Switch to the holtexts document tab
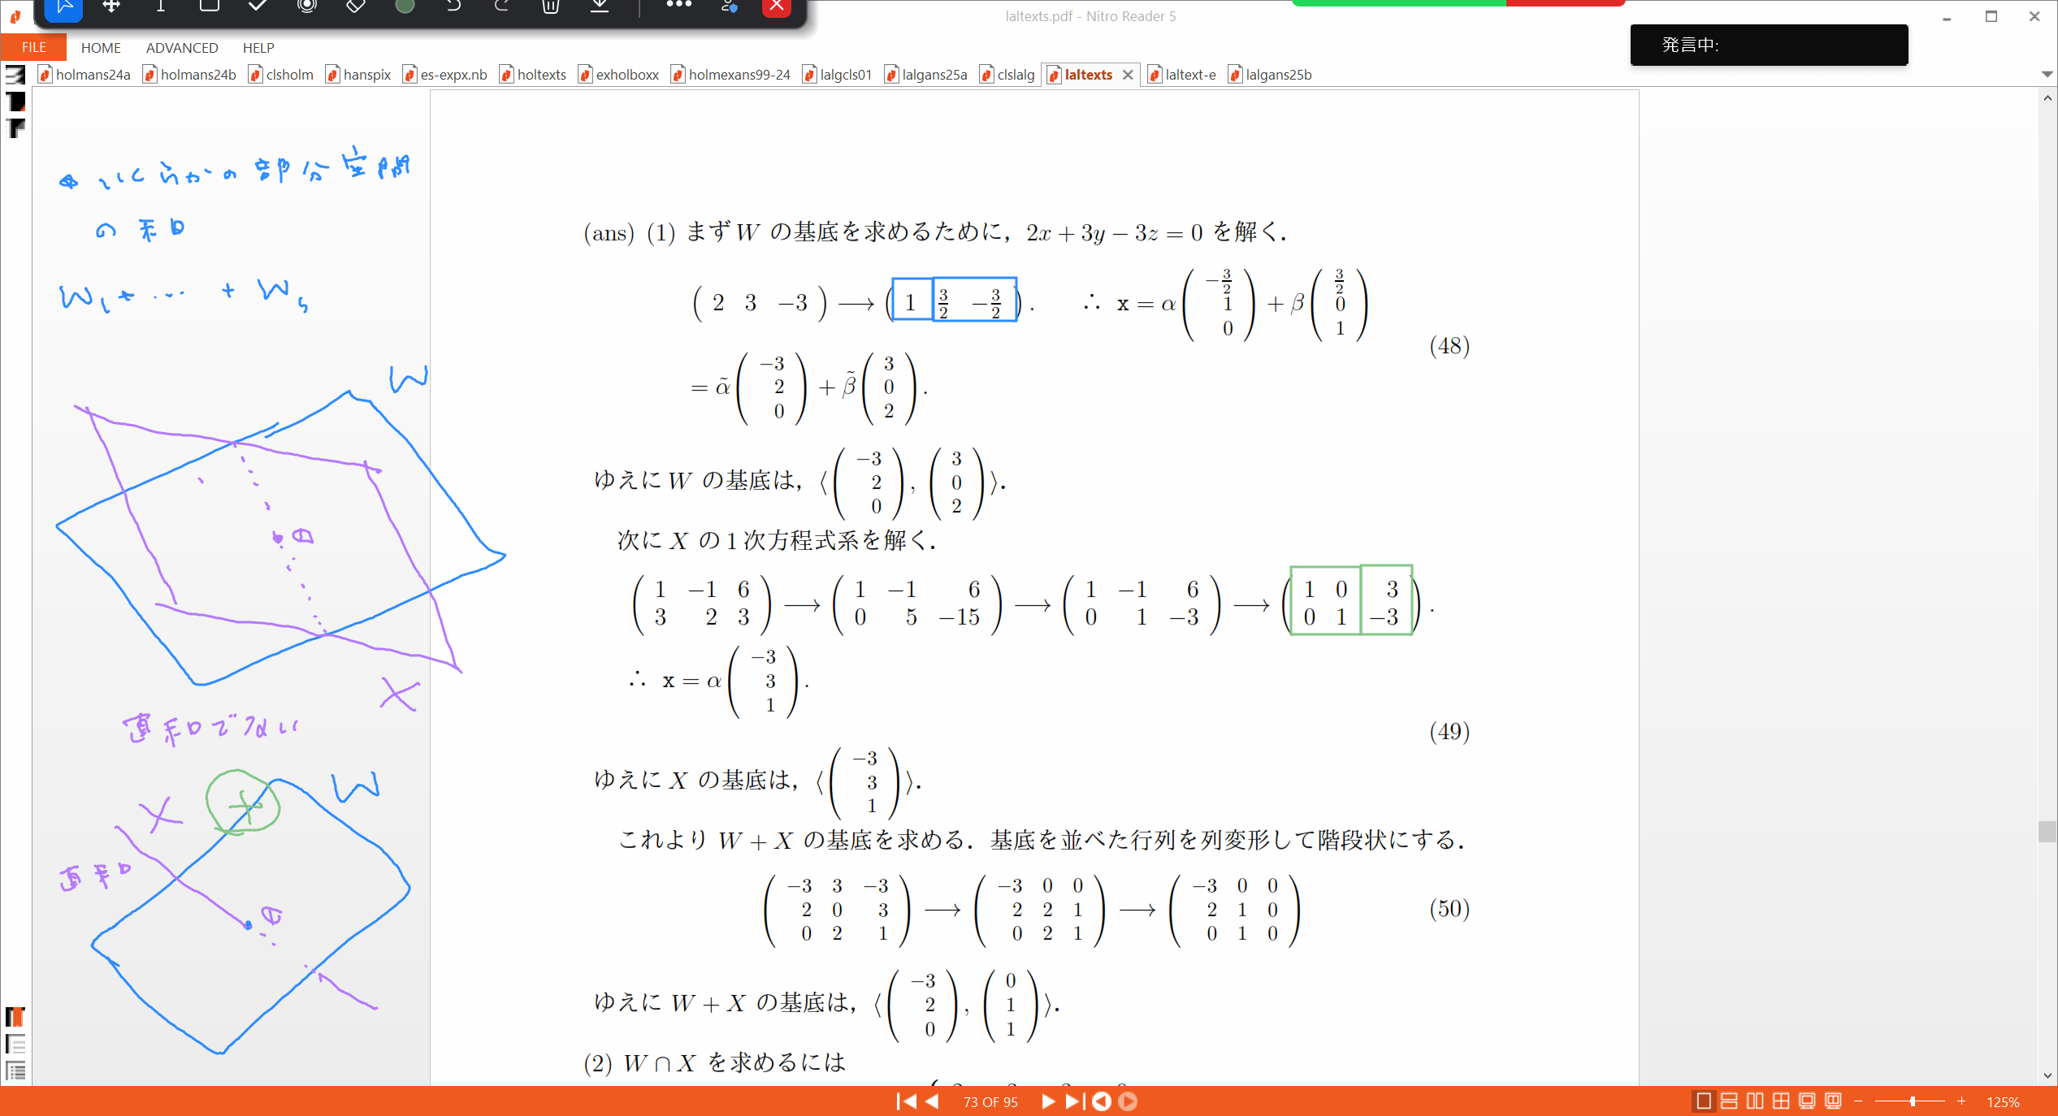 click(533, 75)
